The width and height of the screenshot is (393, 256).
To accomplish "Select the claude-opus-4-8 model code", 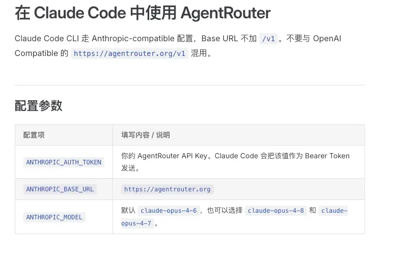I will pos(276,210).
